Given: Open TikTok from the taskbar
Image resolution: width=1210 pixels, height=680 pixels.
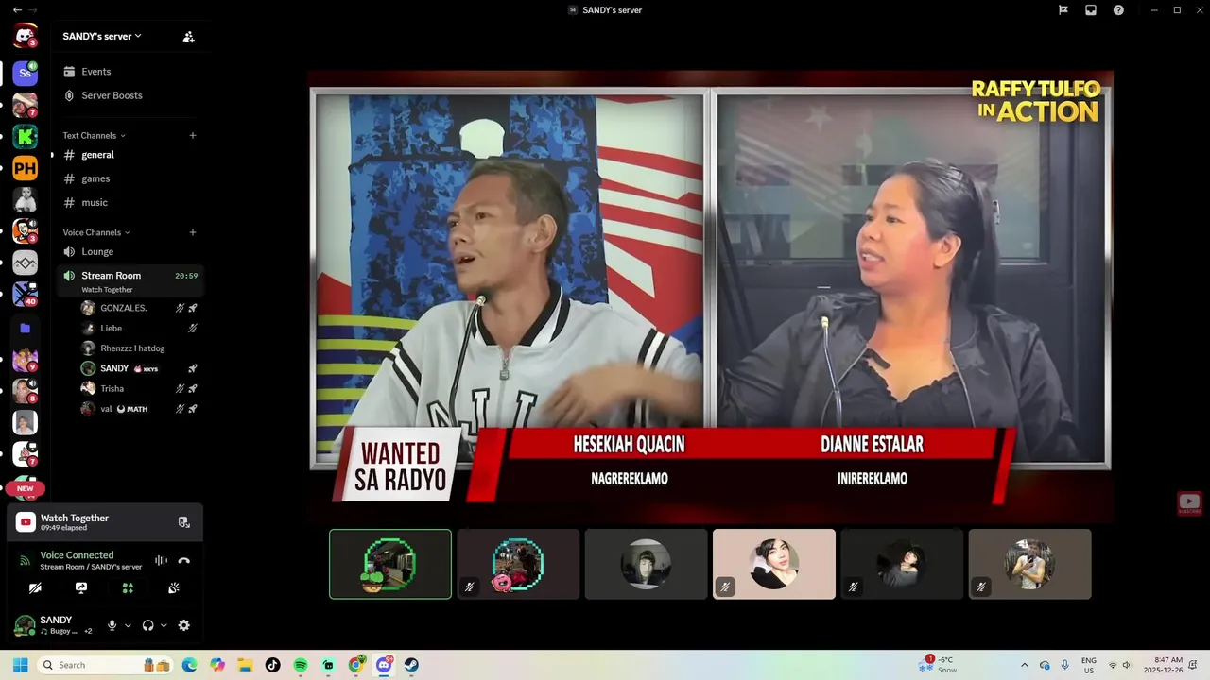Looking at the screenshot, I should coord(272,665).
